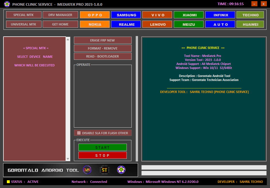
Task: Click the ST chip icon in the footer
Action: pos(104,170)
